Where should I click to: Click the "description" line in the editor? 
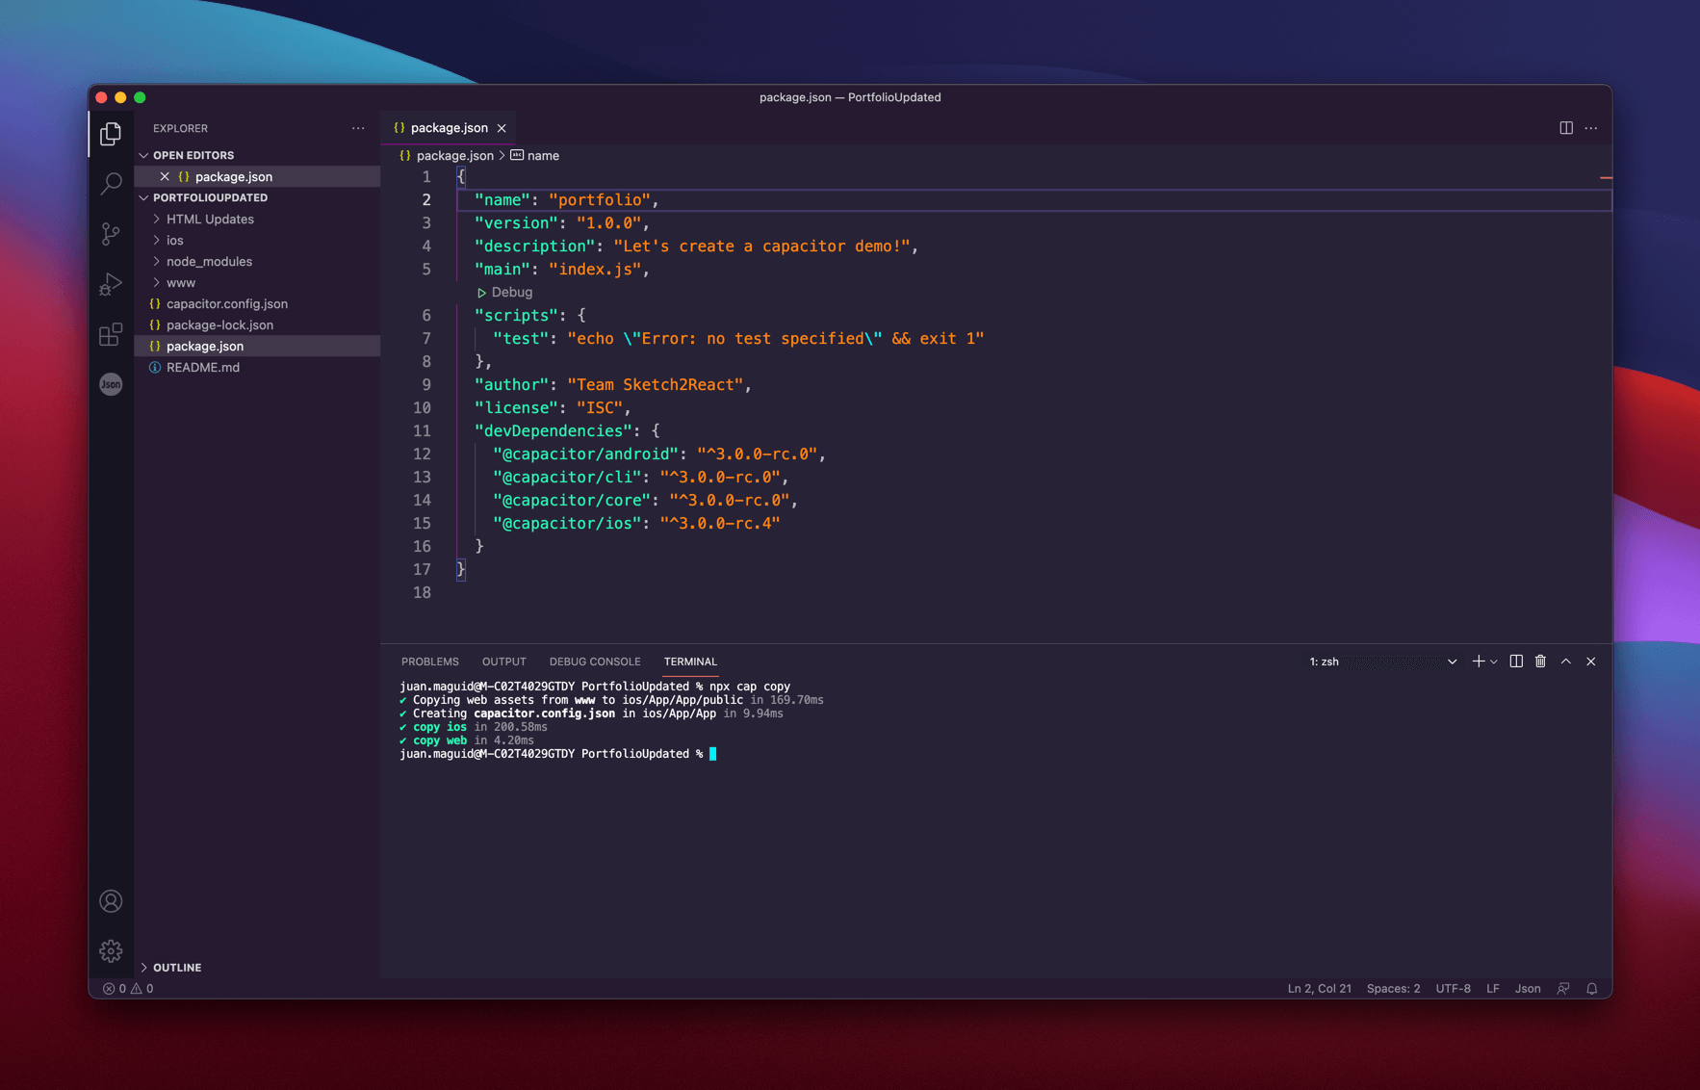[696, 246]
